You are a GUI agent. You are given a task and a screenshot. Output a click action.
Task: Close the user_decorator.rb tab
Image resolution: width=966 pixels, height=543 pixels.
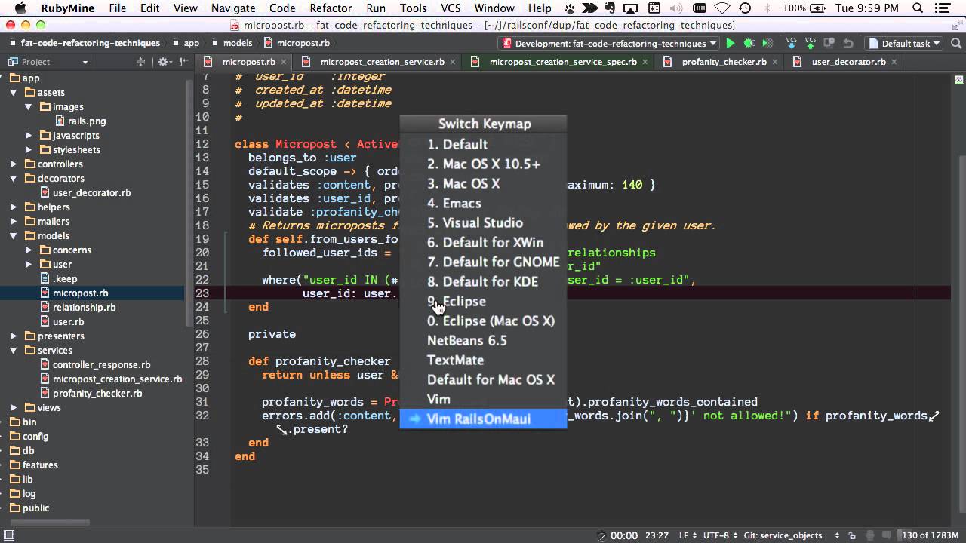[x=894, y=62]
